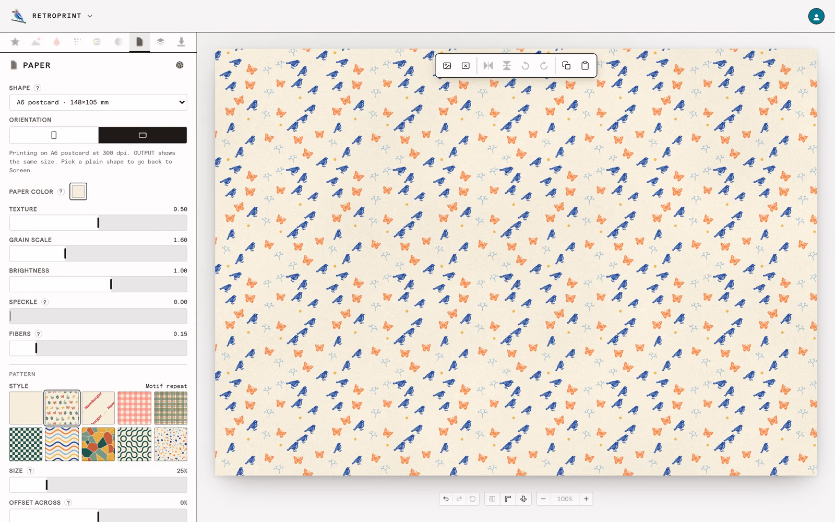Click the Texture slider track

tap(98, 223)
